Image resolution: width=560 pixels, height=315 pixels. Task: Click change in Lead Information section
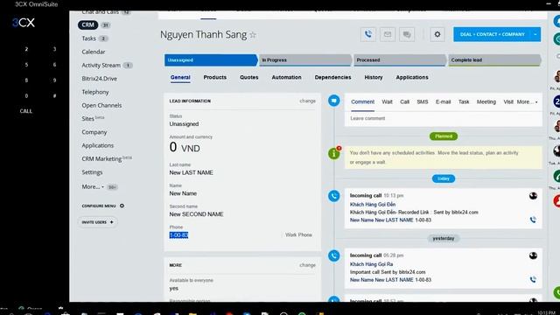coord(307,101)
